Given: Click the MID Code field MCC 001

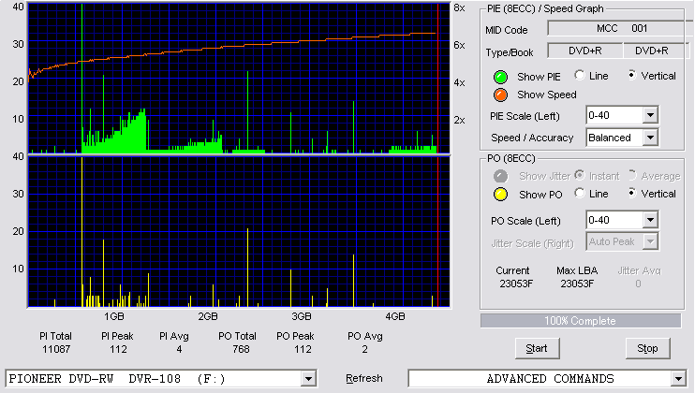Looking at the screenshot, I should pyautogui.click(x=620, y=28).
